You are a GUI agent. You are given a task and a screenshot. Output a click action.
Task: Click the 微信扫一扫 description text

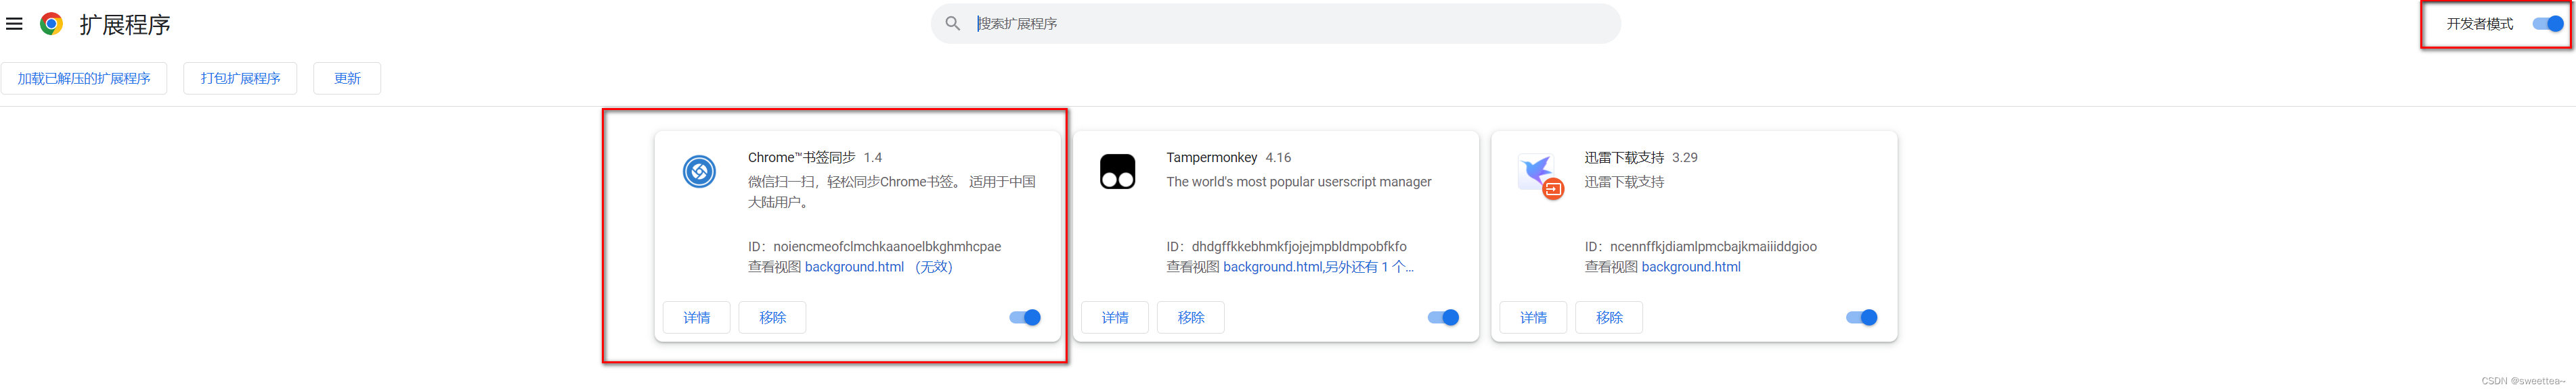point(891,192)
